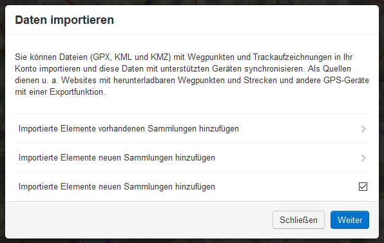Click the dimmed map background above the dialog
This screenshot has width=384, height=243.
point(192,2)
